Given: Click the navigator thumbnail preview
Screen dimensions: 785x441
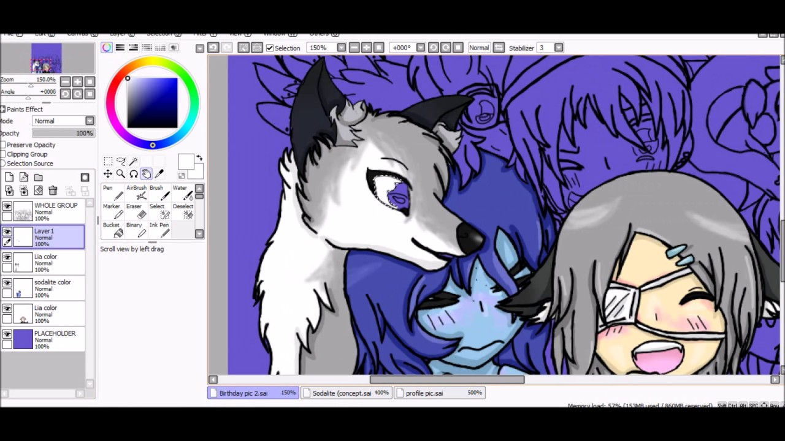Looking at the screenshot, I should click(47, 58).
